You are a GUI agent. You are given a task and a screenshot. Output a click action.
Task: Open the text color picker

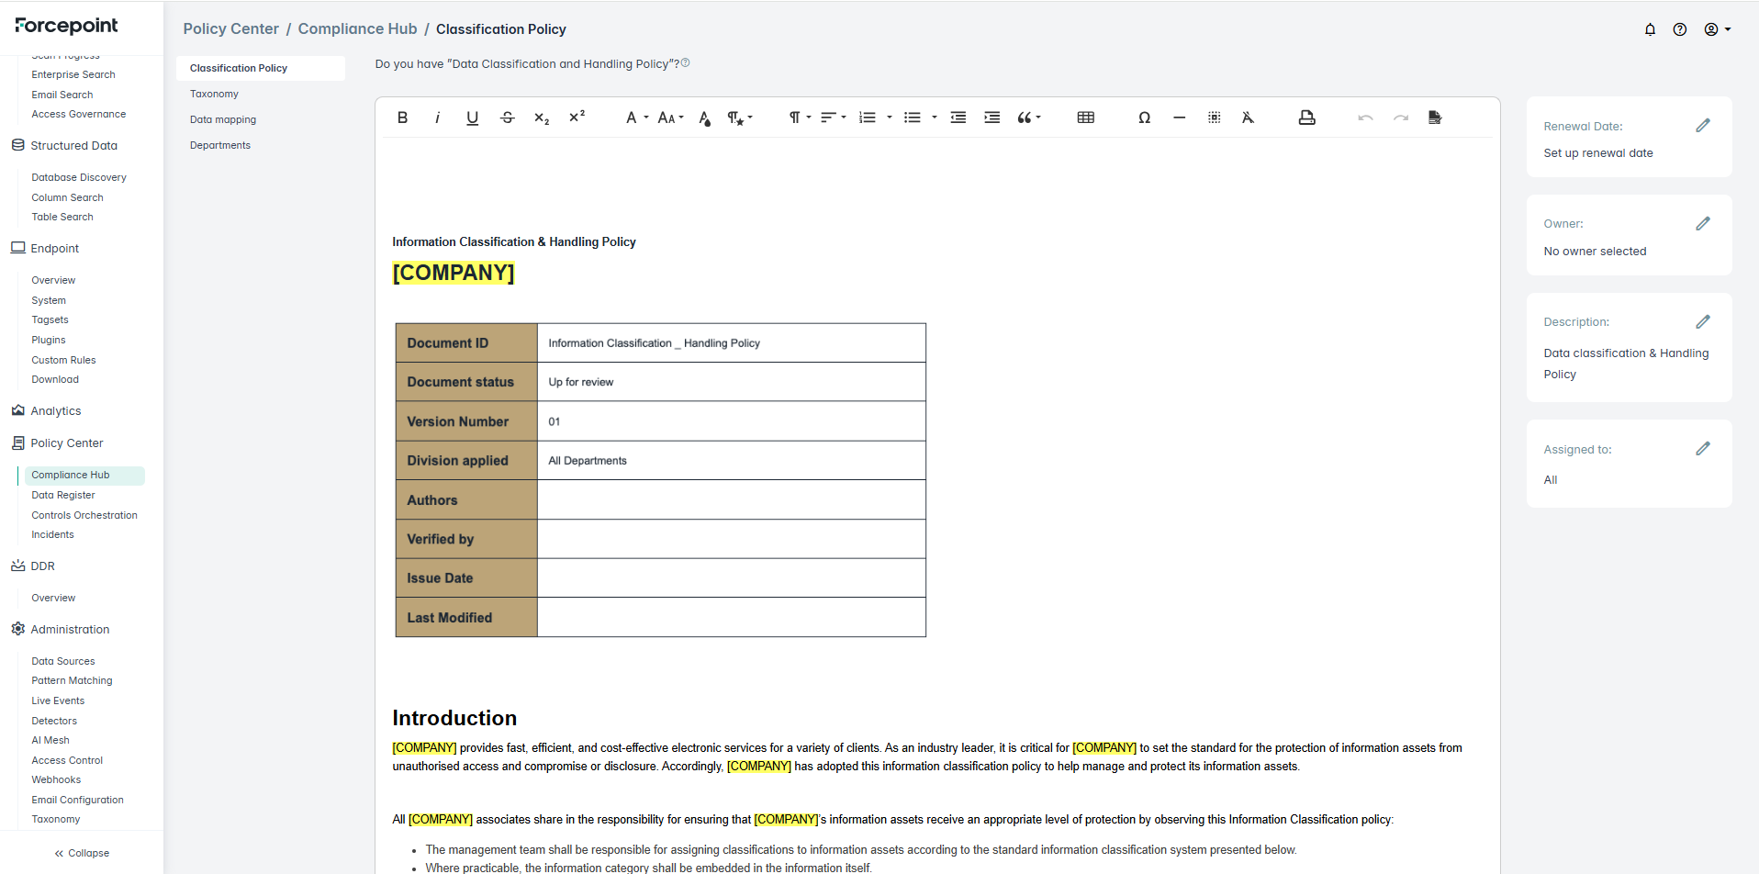click(x=704, y=118)
